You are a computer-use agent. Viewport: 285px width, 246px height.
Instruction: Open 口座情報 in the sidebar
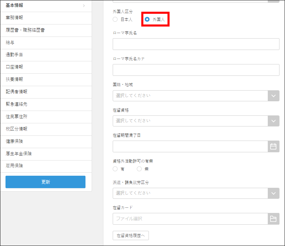[x=46, y=67]
